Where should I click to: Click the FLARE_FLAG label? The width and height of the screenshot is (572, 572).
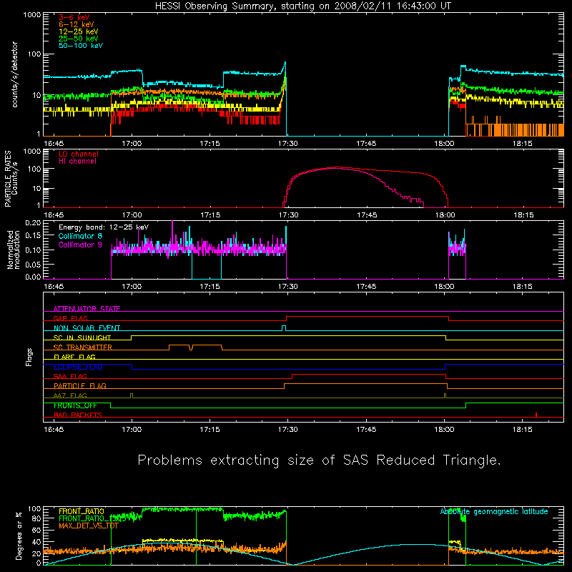click(x=74, y=357)
